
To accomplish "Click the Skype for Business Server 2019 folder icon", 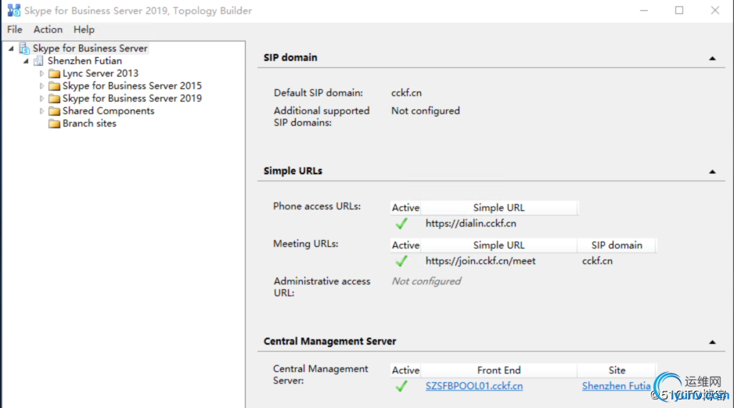I will [x=54, y=98].
